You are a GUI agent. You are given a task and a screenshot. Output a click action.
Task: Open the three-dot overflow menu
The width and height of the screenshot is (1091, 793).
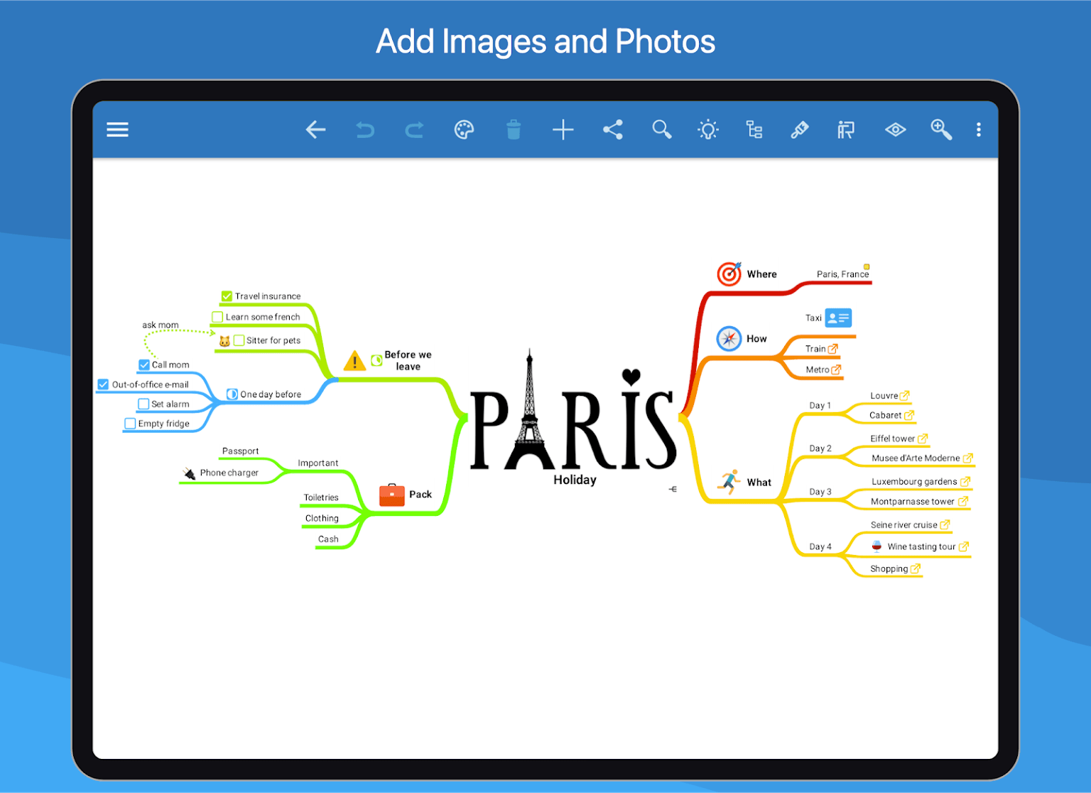tap(979, 129)
